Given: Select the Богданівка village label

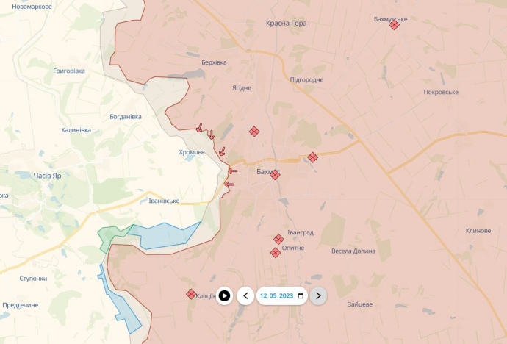Looking at the screenshot, I should tap(126, 117).
